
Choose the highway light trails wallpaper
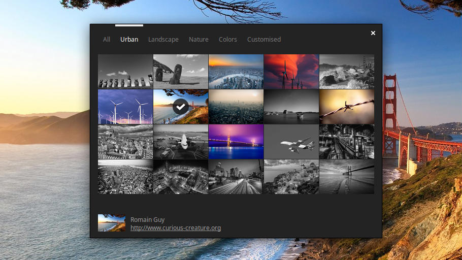[x=236, y=177]
